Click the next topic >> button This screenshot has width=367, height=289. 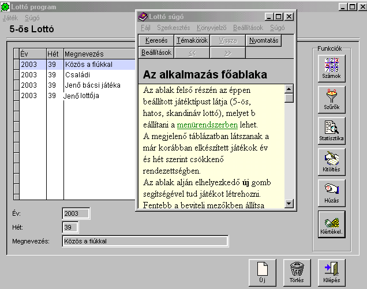pyautogui.click(x=228, y=53)
